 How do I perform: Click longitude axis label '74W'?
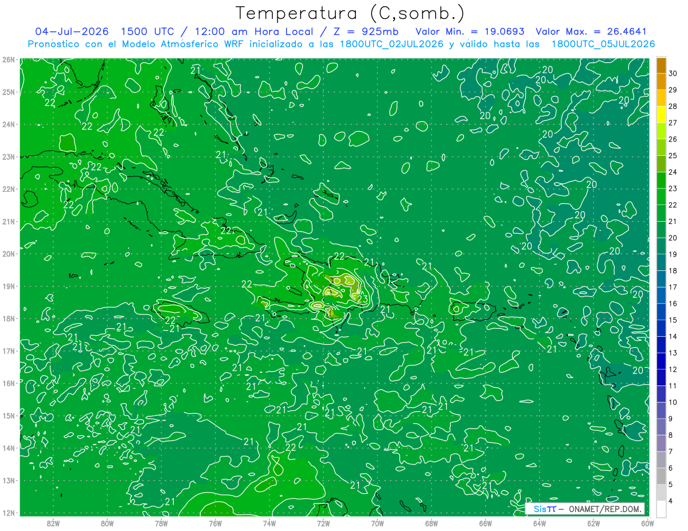pos(269,523)
